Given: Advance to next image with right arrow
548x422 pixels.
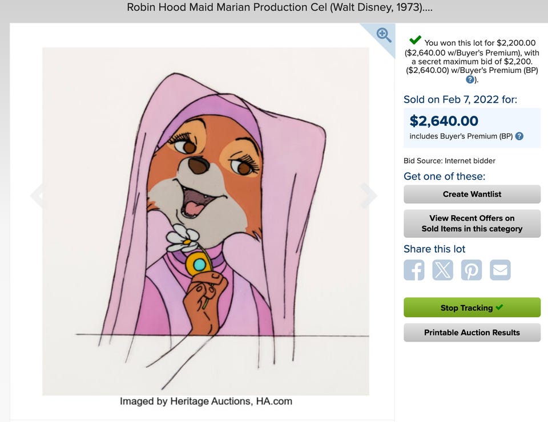Looking at the screenshot, I should [x=369, y=196].
